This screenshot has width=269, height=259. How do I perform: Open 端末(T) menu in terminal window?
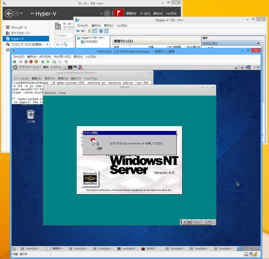(x=76, y=78)
